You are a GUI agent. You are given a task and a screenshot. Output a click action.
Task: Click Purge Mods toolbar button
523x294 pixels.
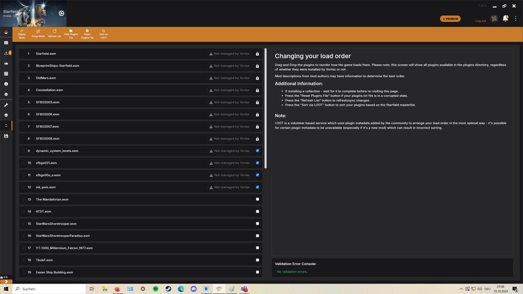coord(38,34)
